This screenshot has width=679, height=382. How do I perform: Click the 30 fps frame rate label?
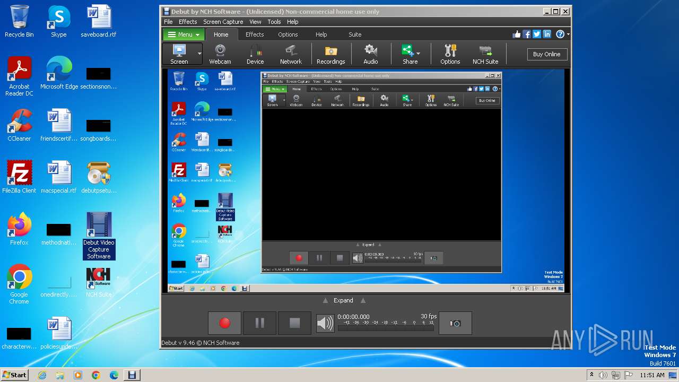tap(429, 317)
